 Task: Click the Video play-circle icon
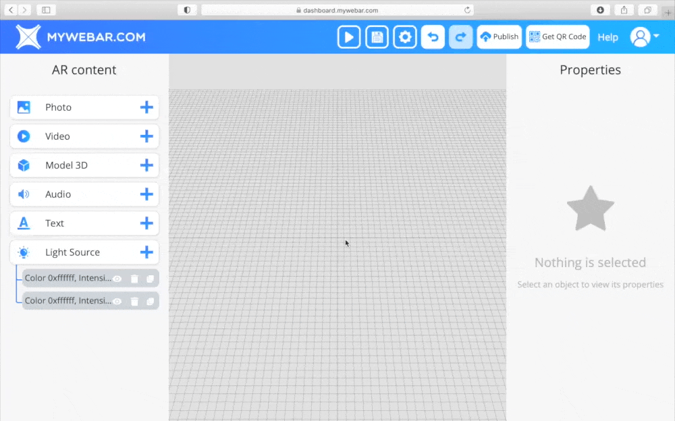[24, 136]
